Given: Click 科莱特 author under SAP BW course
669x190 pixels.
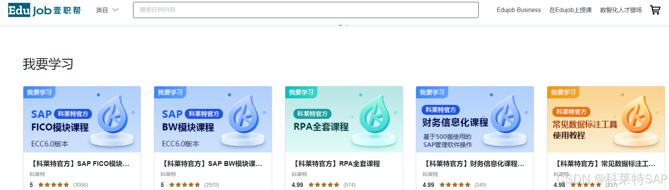Looking at the screenshot, I should [168, 174].
